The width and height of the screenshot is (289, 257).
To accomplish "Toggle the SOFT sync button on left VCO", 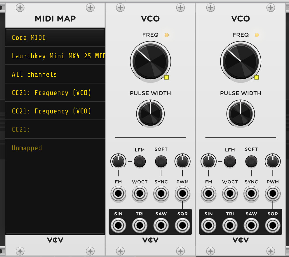I will [161, 161].
